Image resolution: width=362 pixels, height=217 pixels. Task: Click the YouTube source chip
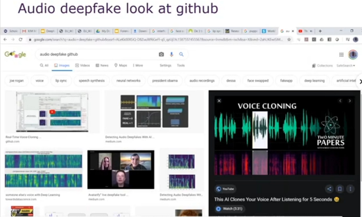(x=225, y=189)
